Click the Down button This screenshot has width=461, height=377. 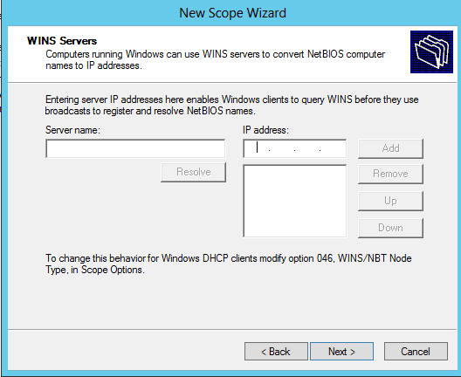[x=390, y=228]
